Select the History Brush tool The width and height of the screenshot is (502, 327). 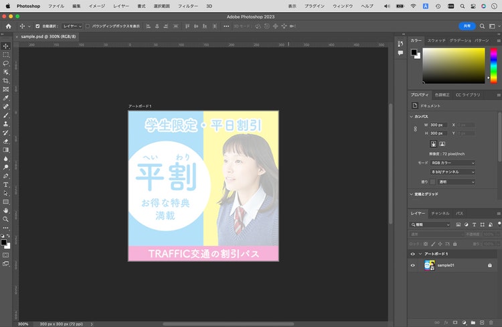point(6,133)
